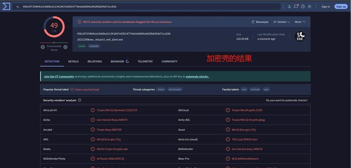Click the EXE file type icon
Screen dimensions: 351x168
pos(300,37)
